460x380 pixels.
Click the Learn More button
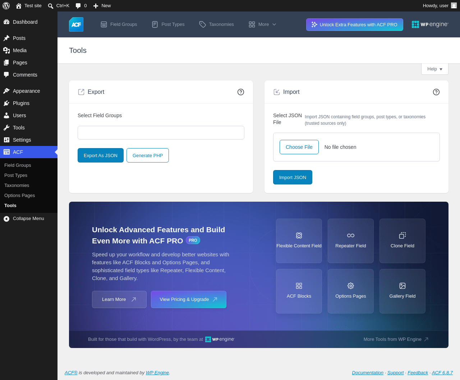[x=119, y=299]
